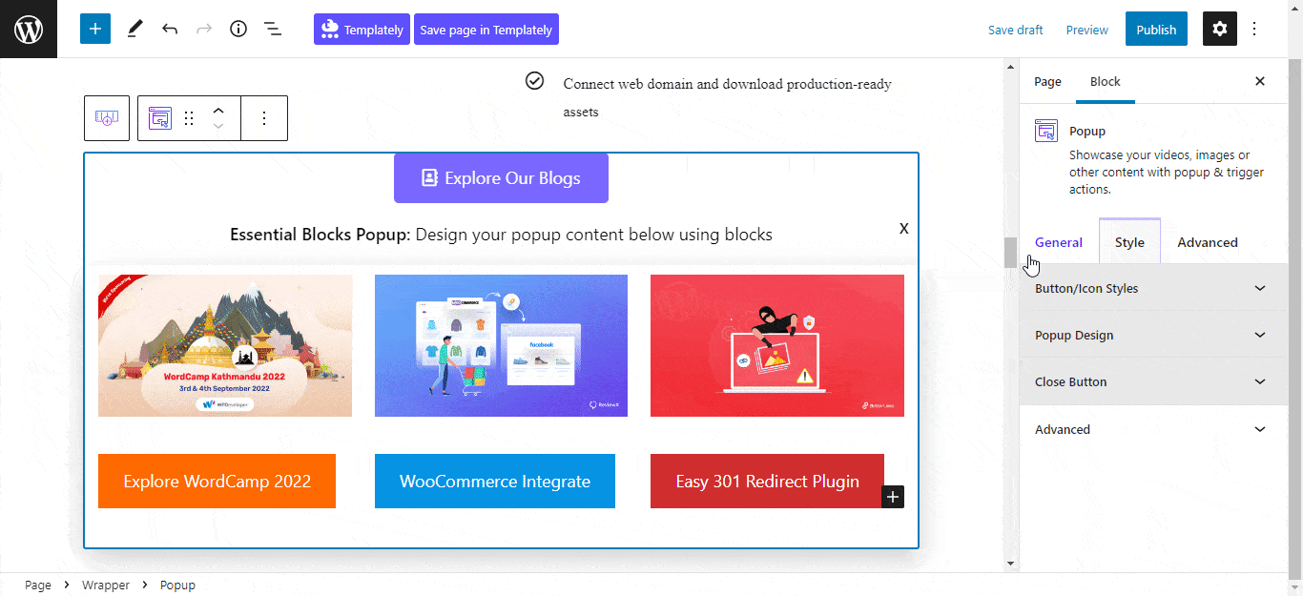1303x596 pixels.
Task: Click the black plus add-block button
Action: coord(893,497)
